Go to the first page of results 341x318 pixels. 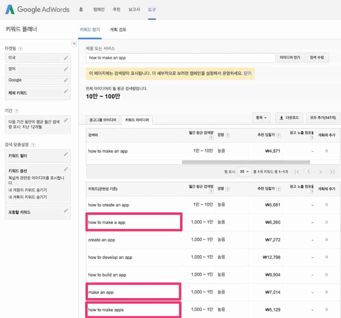click(297, 172)
